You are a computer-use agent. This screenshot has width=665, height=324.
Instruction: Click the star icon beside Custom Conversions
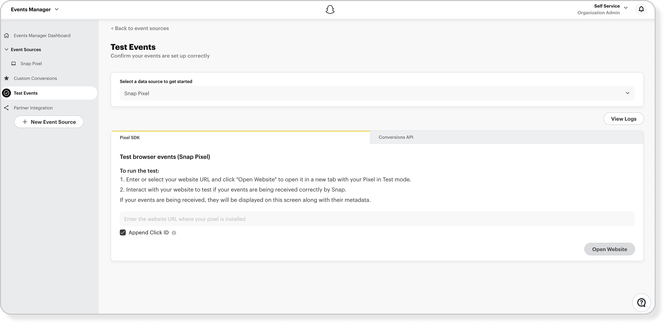(7, 78)
